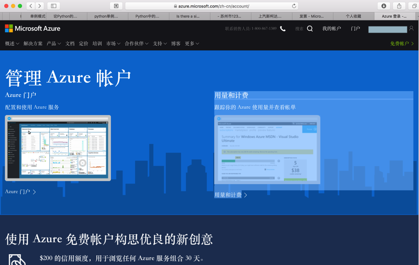419x265 pixels.
Task: Switch to 苏州市123... tab
Action: coord(230,16)
